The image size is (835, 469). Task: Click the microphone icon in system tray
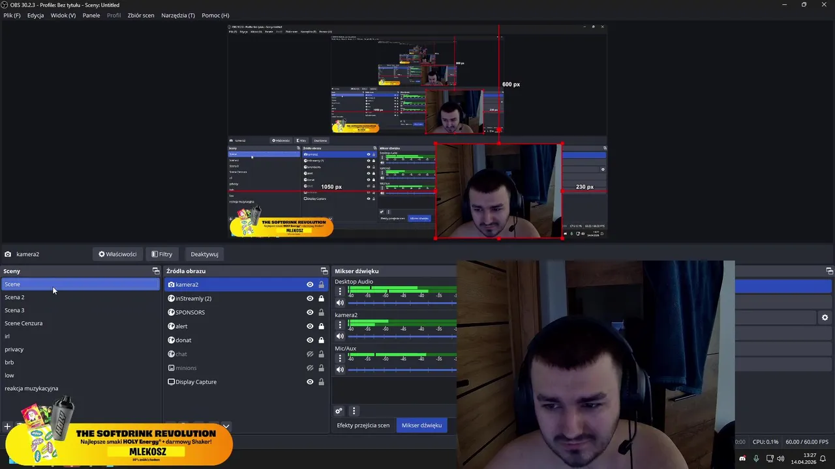pos(756,459)
